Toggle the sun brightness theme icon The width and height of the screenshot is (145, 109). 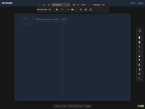coord(81,9)
